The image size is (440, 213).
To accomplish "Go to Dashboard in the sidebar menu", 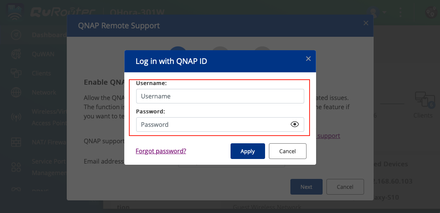I will (x=49, y=35).
